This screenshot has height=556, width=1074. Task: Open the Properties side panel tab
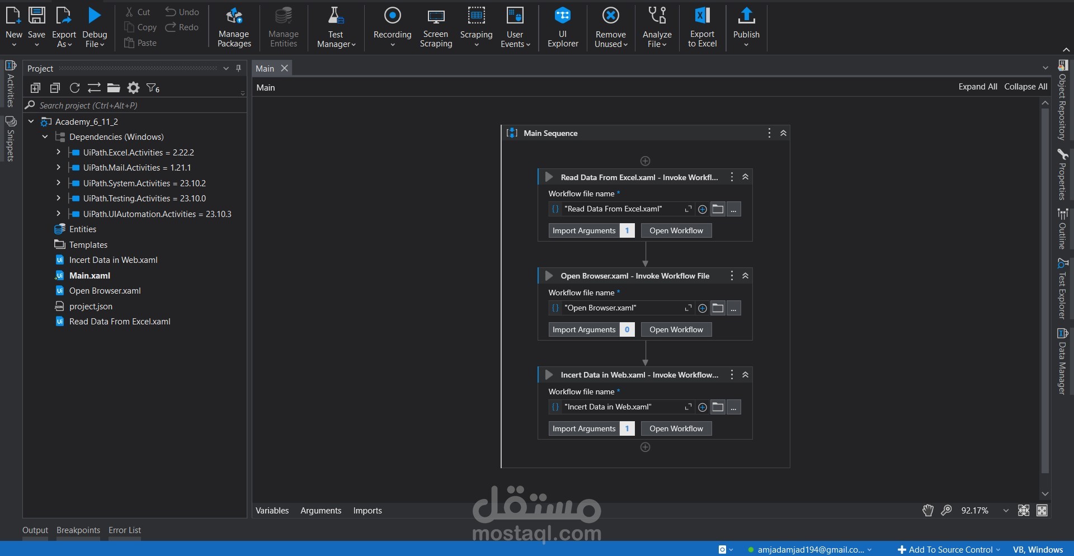tap(1062, 174)
